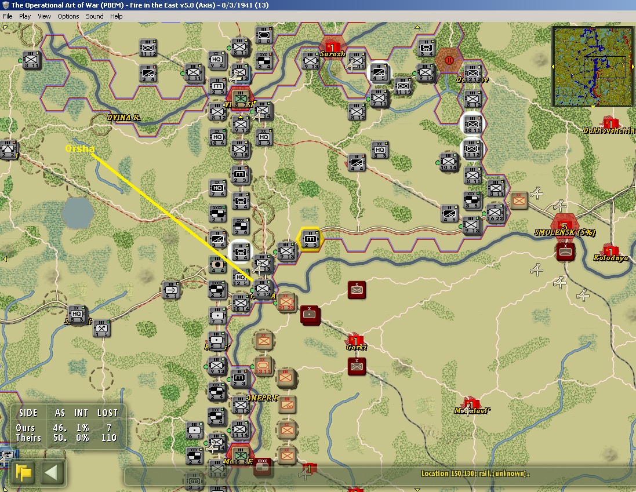Image resolution: width=636 pixels, height=492 pixels.
Task: Select the Soviet unit below Smolensk
Action: click(565, 252)
